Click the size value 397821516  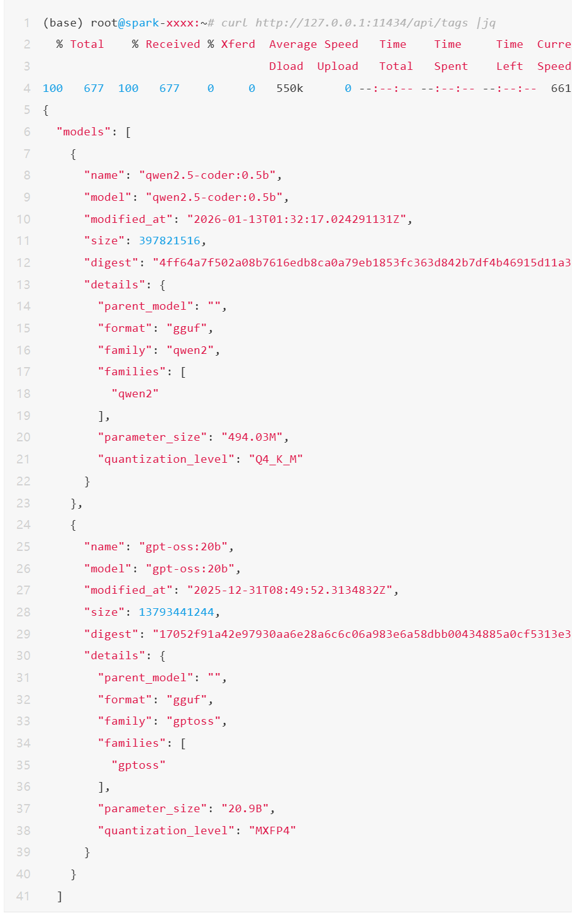click(169, 241)
